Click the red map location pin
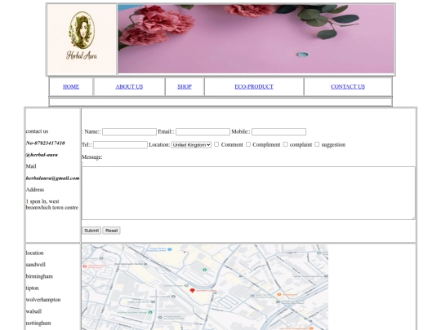The width and height of the screenshot is (441, 330). click(192, 291)
